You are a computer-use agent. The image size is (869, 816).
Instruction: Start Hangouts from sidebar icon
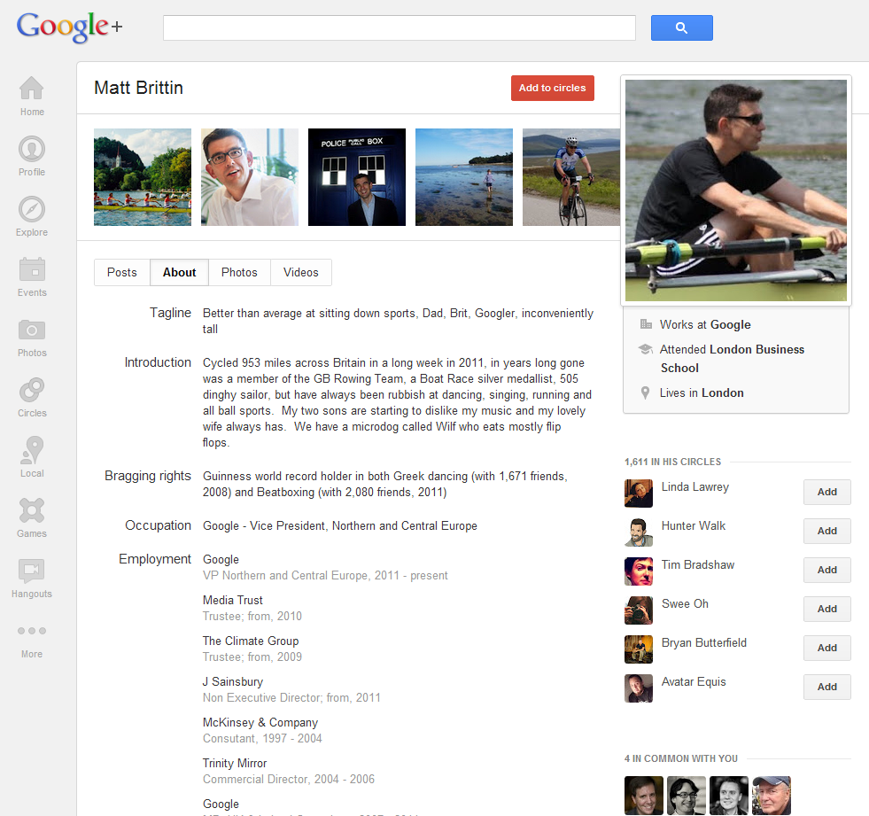tap(32, 571)
